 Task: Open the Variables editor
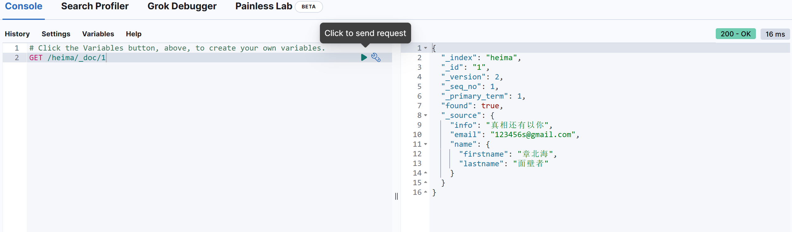click(98, 34)
